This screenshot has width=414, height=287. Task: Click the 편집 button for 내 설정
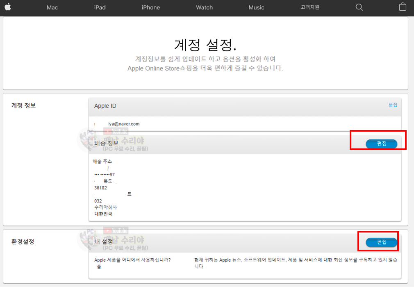click(382, 242)
